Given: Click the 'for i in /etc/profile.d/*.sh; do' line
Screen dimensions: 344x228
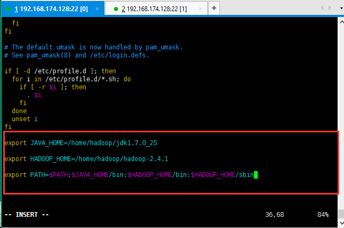Looking at the screenshot, I should 71,79.
